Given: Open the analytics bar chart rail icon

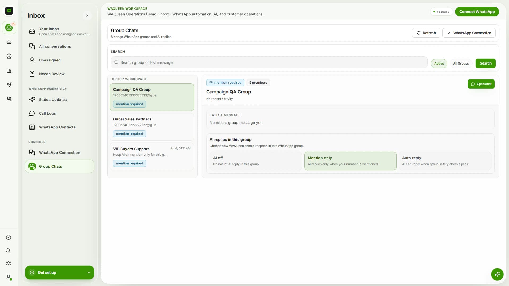Looking at the screenshot, I should tap(9, 70).
